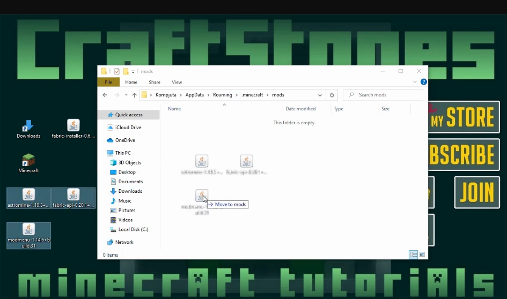Go up one folder level
This screenshot has height=299, width=507.
[x=135, y=95]
